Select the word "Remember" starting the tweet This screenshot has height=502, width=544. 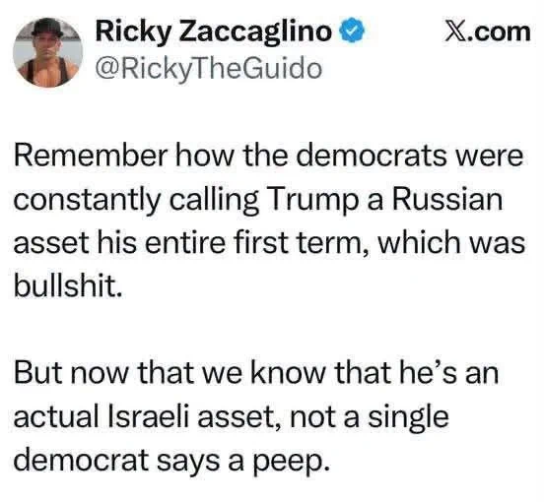91,156
